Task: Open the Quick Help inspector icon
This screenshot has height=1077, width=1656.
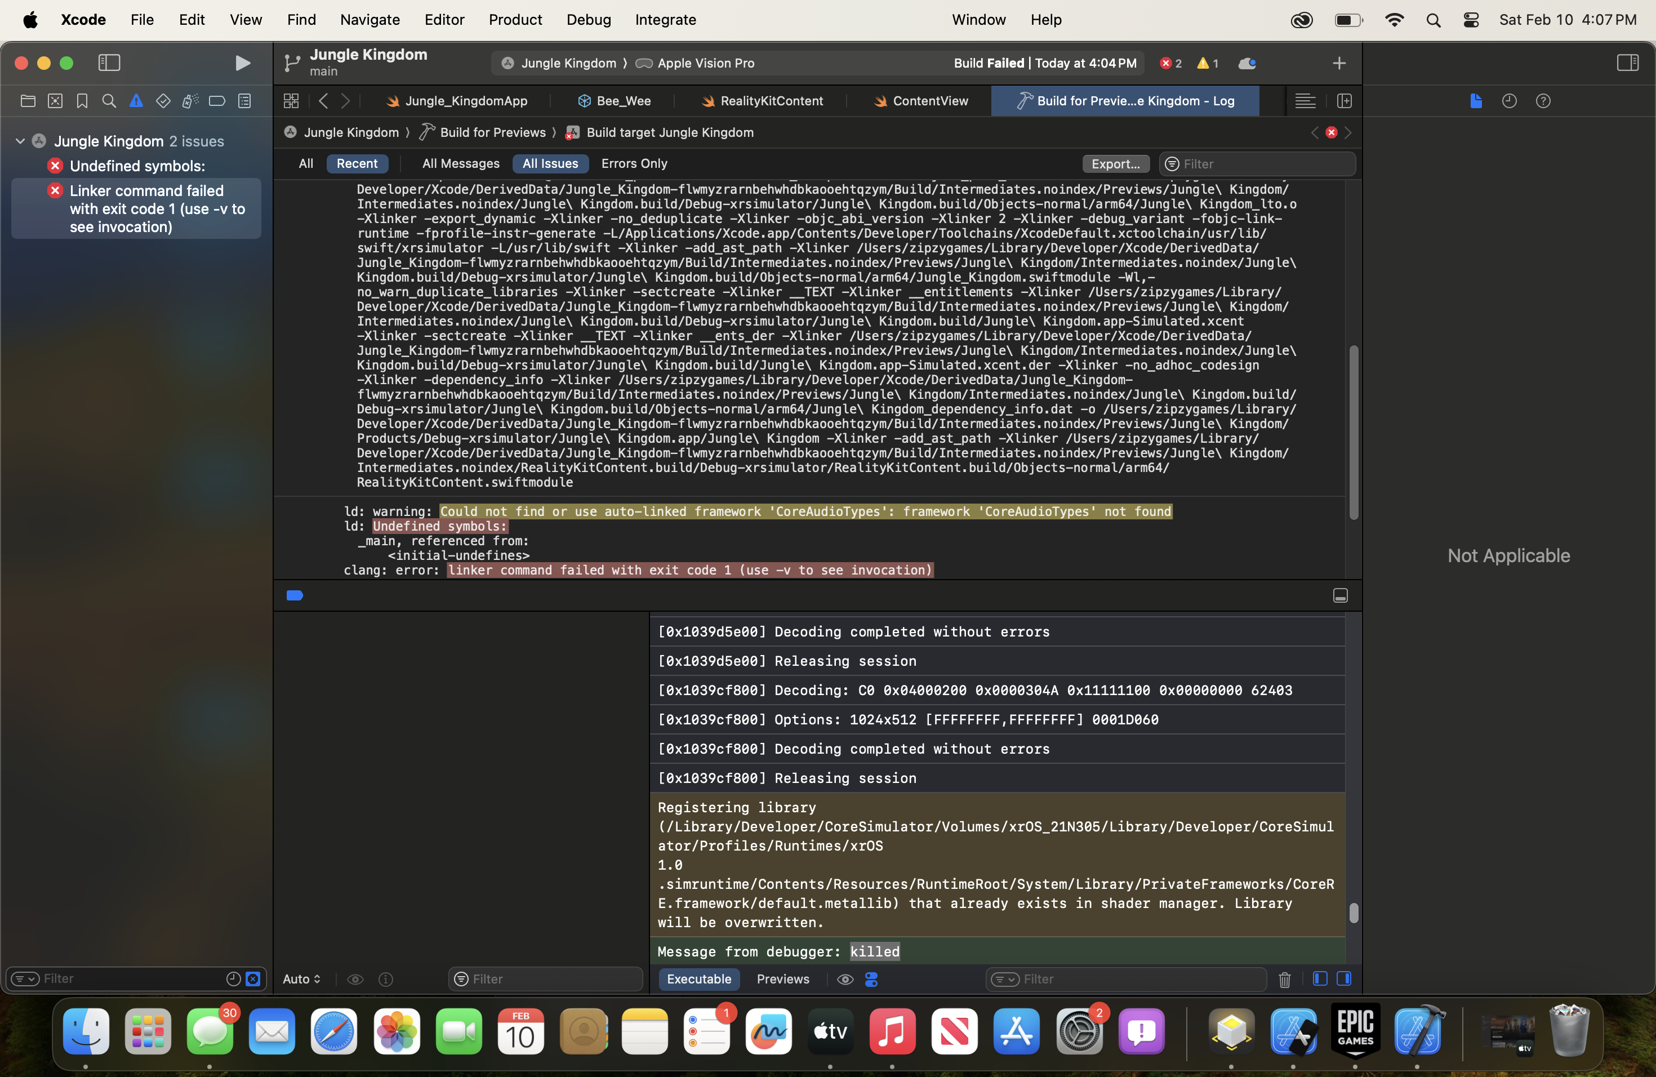Action: point(1543,101)
